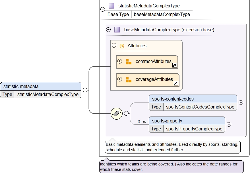
Task: Collapse the baseMetadataComplexType extension base
Action: coord(108,30)
